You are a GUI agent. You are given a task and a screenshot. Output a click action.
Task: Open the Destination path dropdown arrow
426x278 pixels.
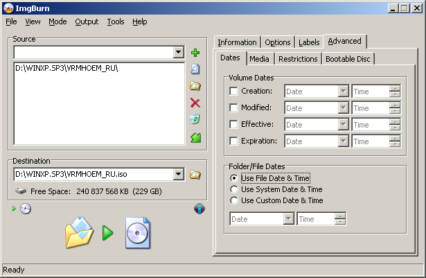(x=179, y=174)
